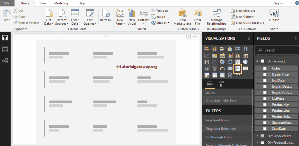Open the Edit Queries dropdown arrow
The image size is (299, 146).
click(x=95, y=24)
